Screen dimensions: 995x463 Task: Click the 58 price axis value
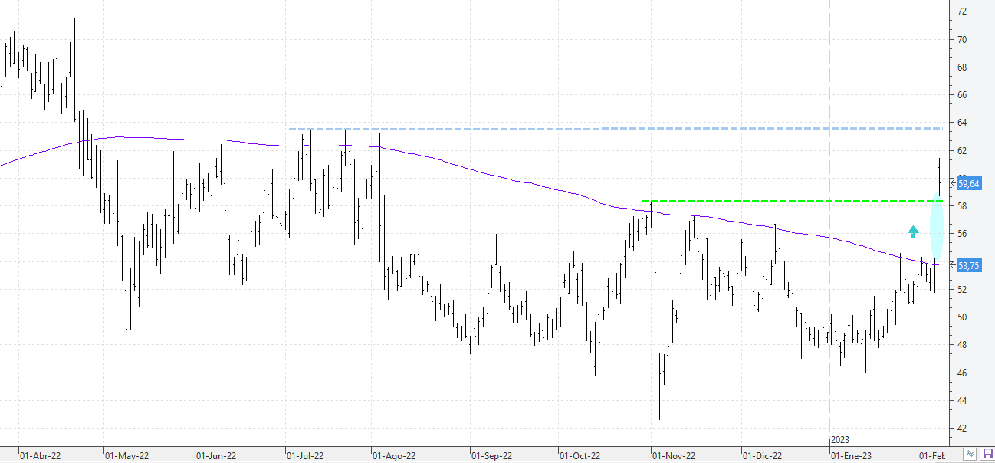[961, 206]
